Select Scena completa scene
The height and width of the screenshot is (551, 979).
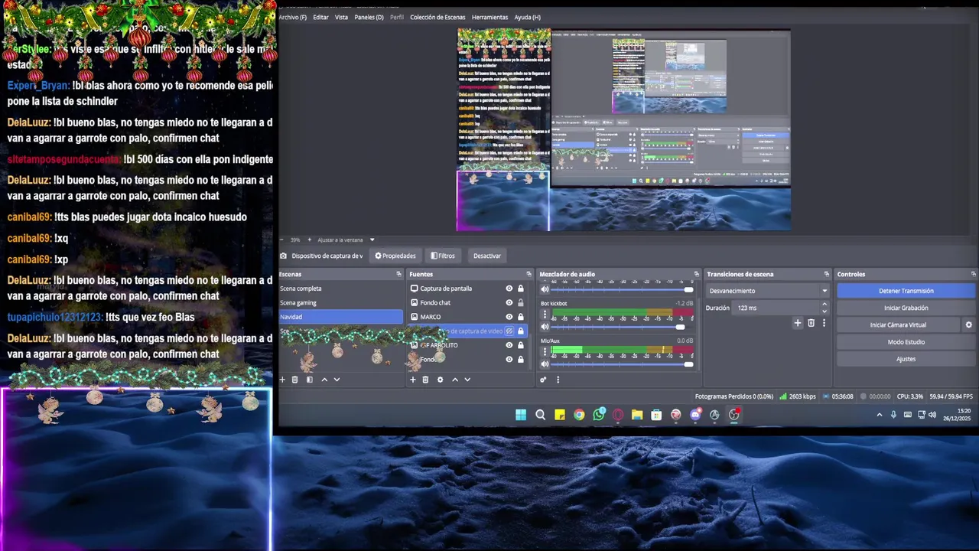340,289
